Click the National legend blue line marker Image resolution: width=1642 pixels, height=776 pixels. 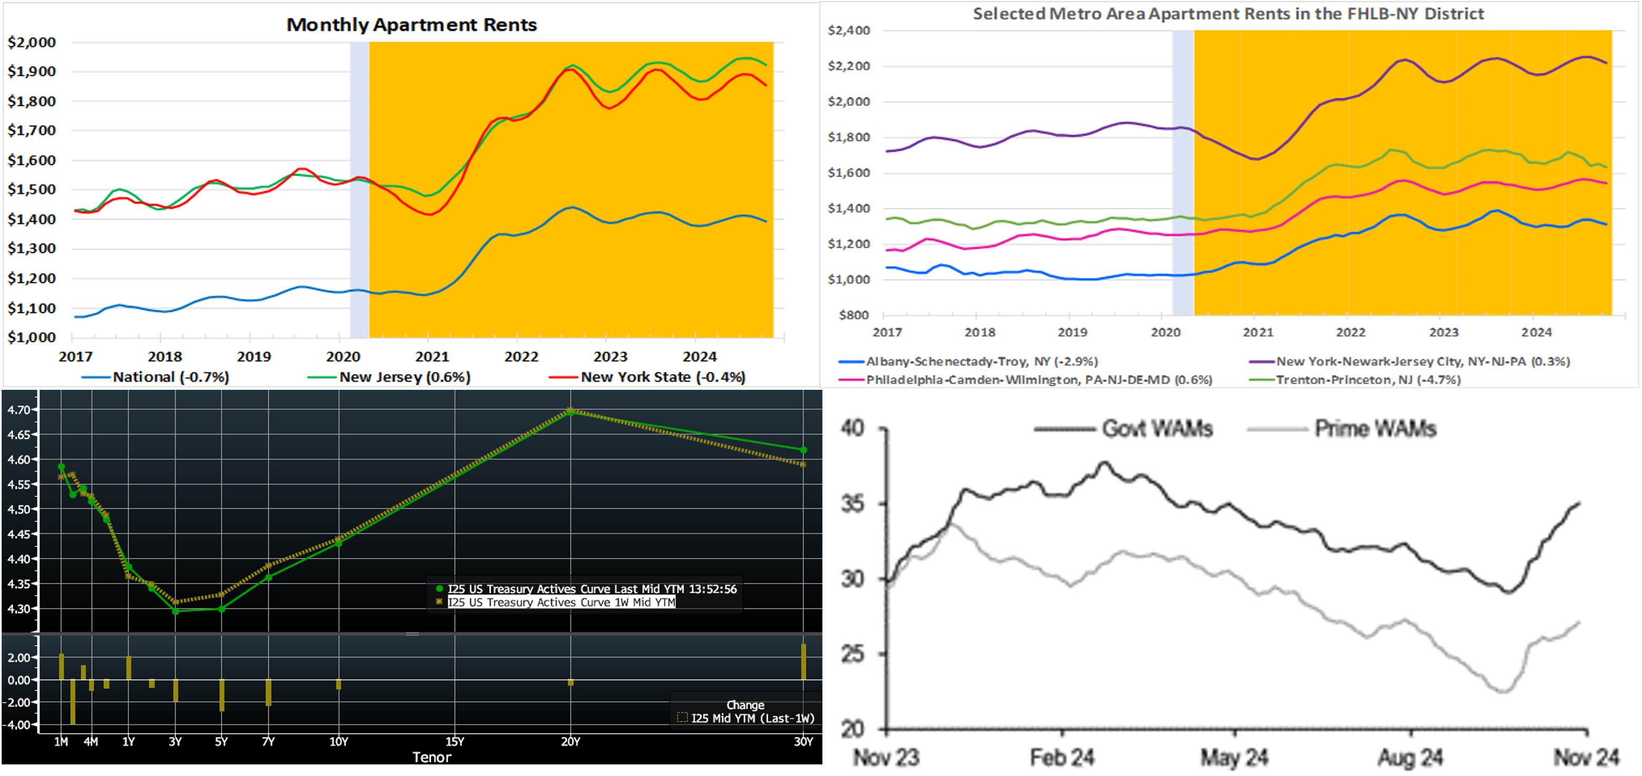coord(96,378)
